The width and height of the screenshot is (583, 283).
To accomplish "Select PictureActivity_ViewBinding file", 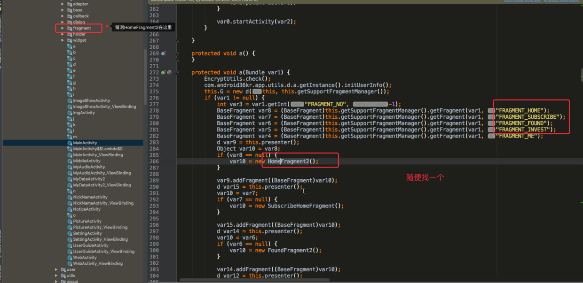I will pyautogui.click(x=100, y=228).
